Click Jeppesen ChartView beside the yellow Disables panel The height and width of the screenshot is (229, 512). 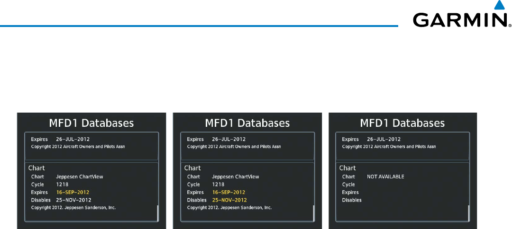(x=235, y=177)
